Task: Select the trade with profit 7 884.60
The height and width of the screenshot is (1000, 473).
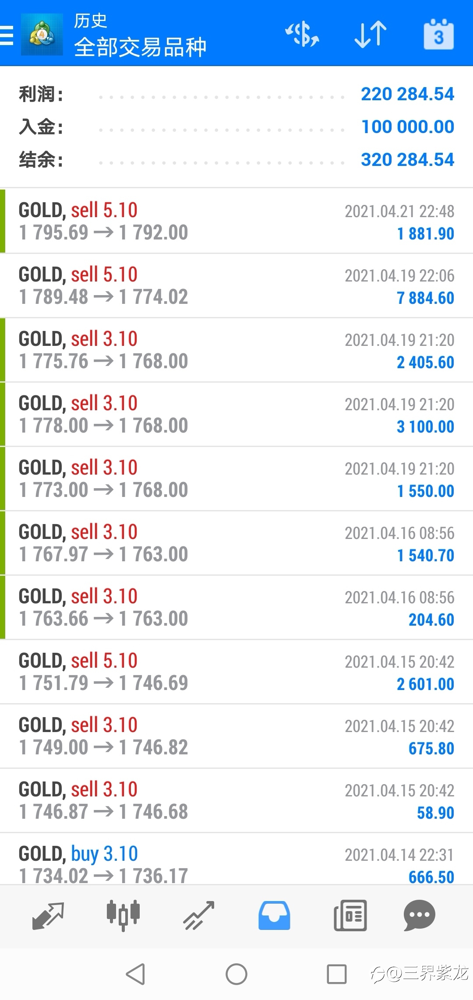Action: pyautogui.click(x=236, y=285)
